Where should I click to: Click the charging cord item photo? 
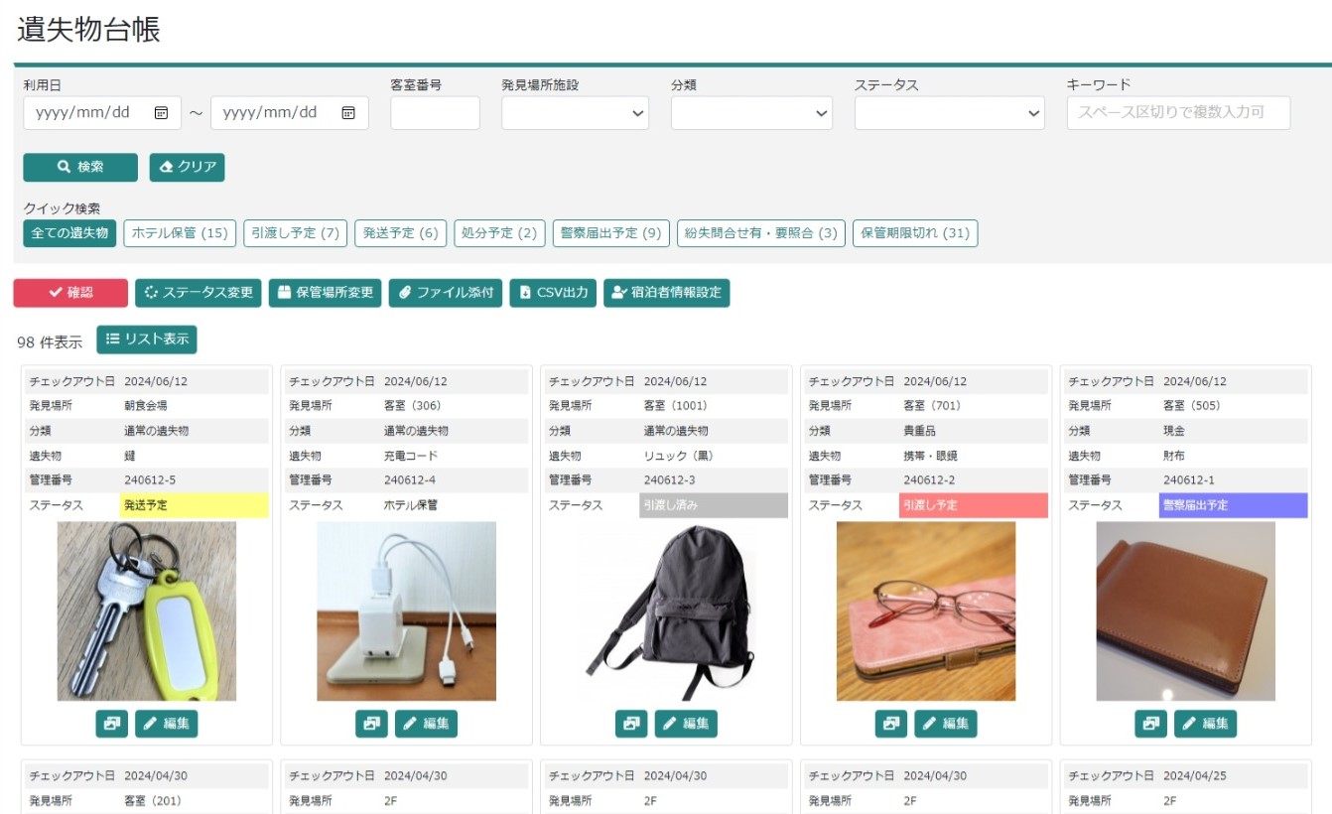(x=406, y=611)
